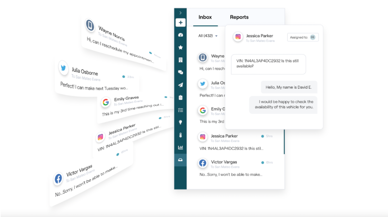Click the list checklist icon in sidebar
This screenshot has height=217, width=388.
180,110
